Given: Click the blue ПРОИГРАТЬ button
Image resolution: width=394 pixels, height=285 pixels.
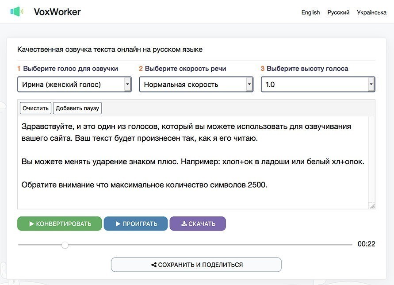Looking at the screenshot, I should pyautogui.click(x=136, y=223).
